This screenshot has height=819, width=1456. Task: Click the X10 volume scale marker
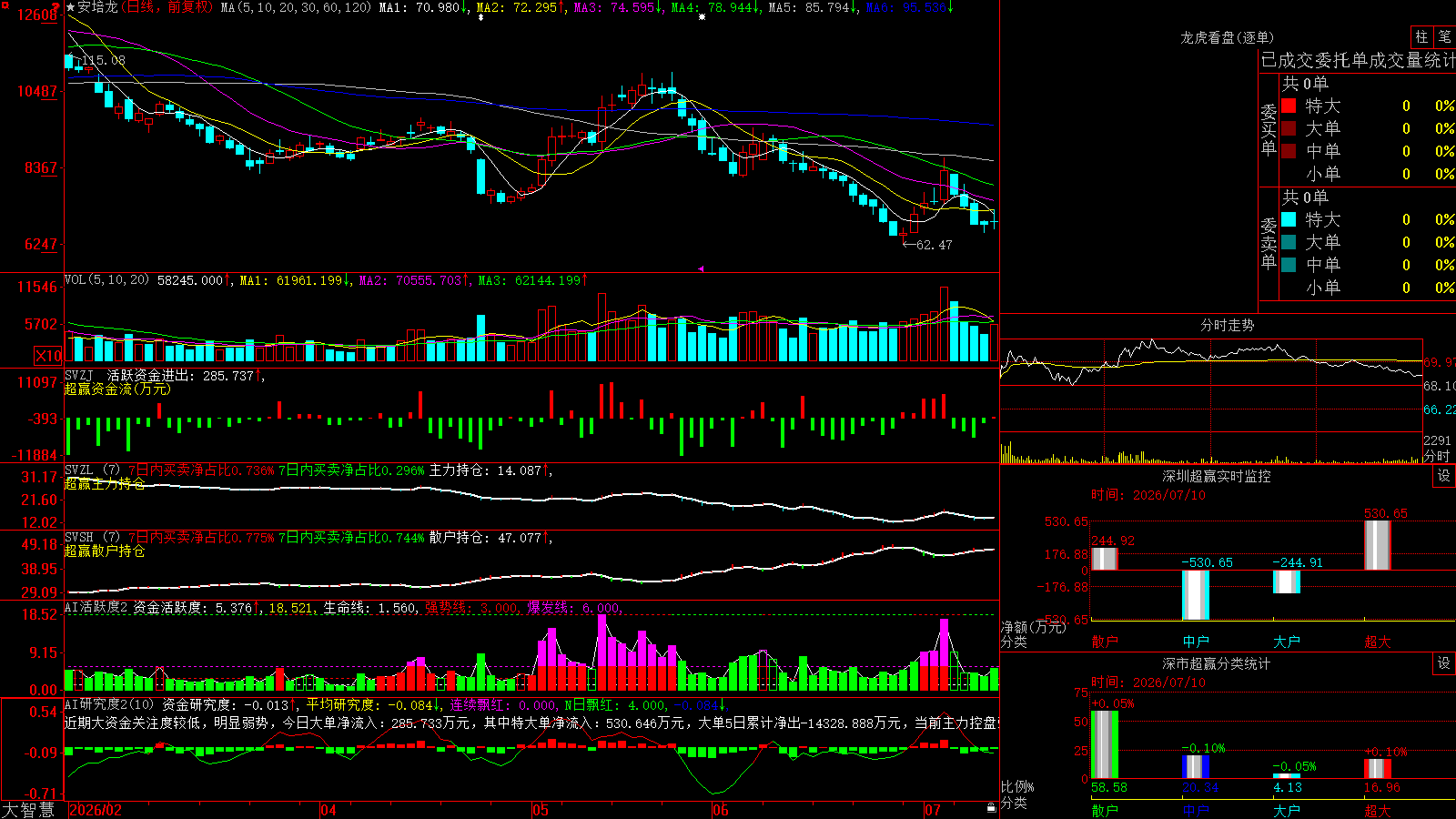[x=48, y=356]
